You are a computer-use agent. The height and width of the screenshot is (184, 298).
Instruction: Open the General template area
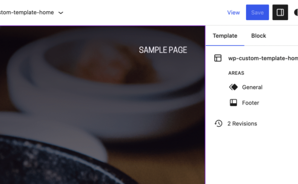252,87
